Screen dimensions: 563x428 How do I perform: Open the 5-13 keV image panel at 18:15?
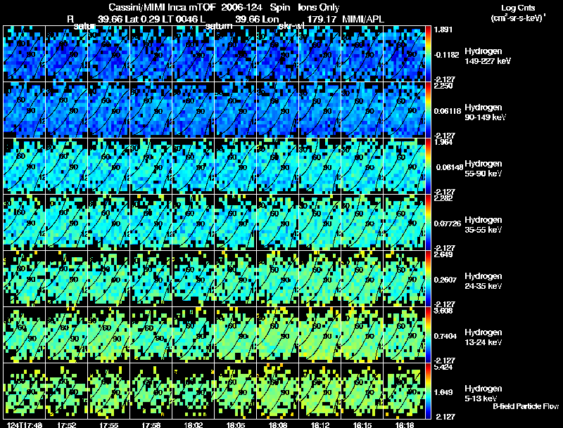(x=362, y=391)
